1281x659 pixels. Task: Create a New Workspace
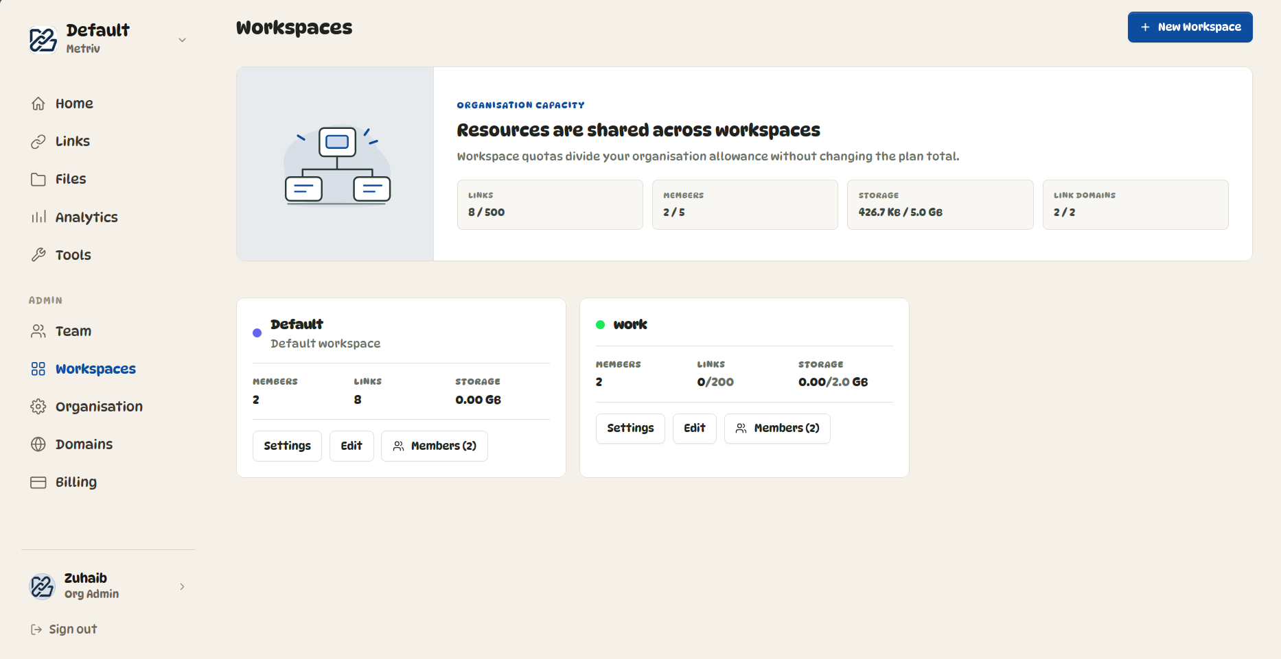pyautogui.click(x=1190, y=27)
